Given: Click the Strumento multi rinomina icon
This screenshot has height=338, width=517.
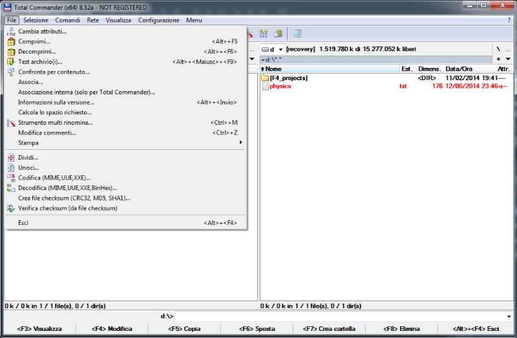Looking at the screenshot, I should click(11, 123).
